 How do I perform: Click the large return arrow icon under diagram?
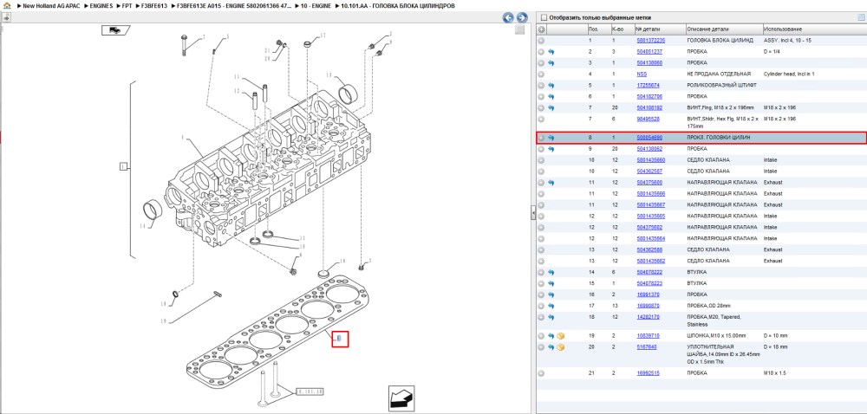click(401, 398)
